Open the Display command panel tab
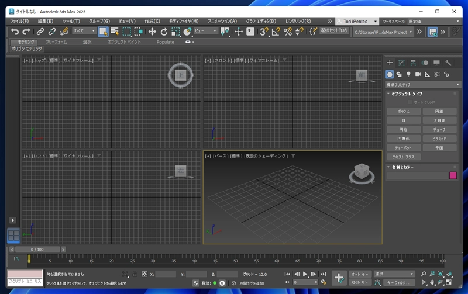The width and height of the screenshot is (468, 294). coord(436,63)
